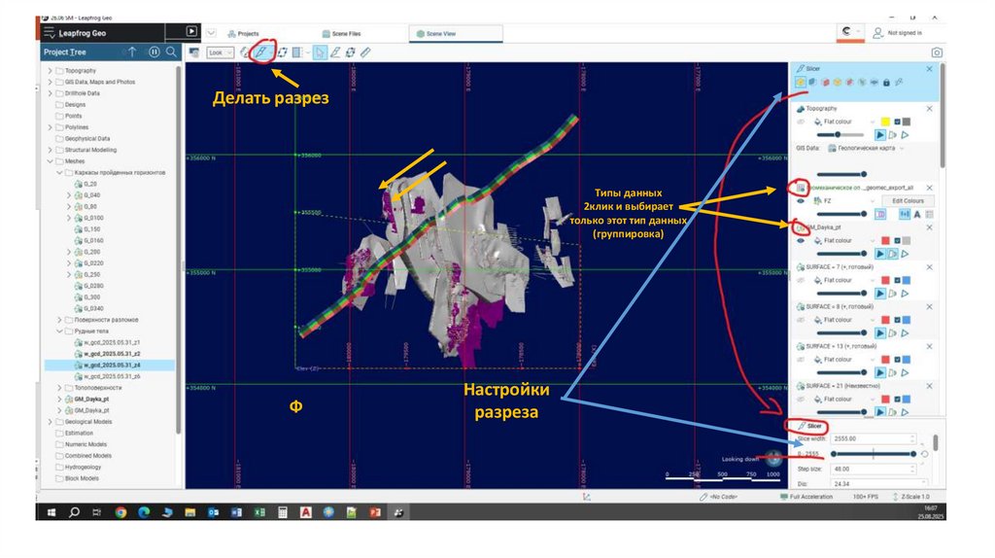Remove SURFACE = 13 from scene list
Image resolution: width=995 pixels, height=558 pixels.
(930, 347)
